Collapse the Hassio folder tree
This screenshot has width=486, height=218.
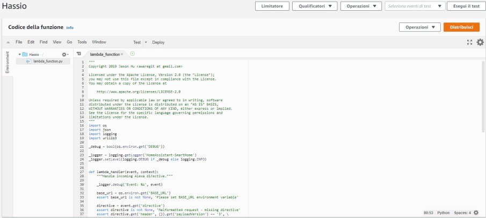tap(19, 55)
